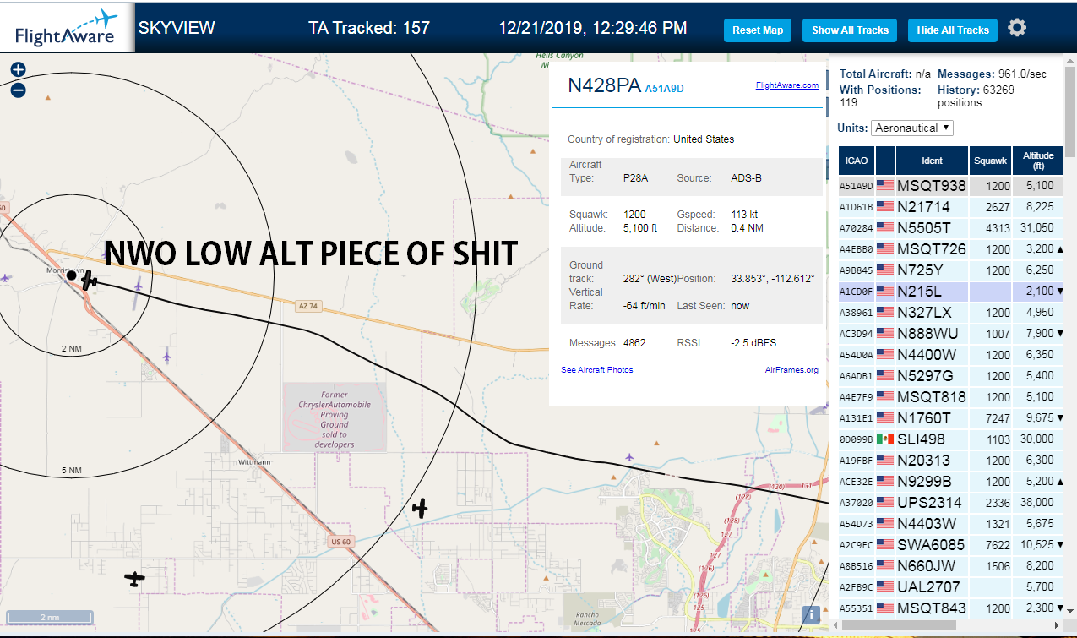Click the US flag in N21714 row

(885, 207)
